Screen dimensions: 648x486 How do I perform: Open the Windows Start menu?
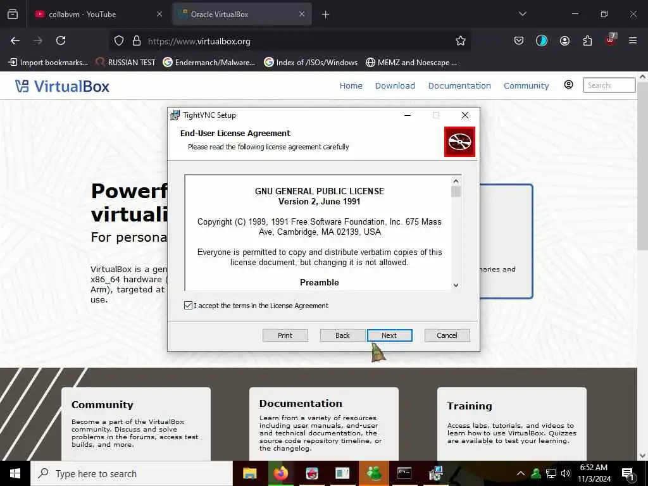point(15,473)
